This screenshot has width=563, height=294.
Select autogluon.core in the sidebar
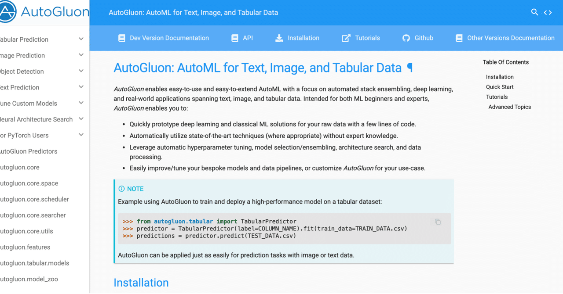[20, 167]
